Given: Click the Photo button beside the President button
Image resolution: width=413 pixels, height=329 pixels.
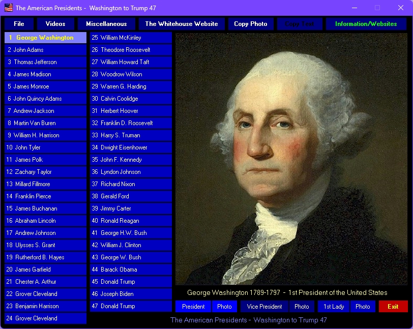Looking at the screenshot, I should (x=224, y=306).
